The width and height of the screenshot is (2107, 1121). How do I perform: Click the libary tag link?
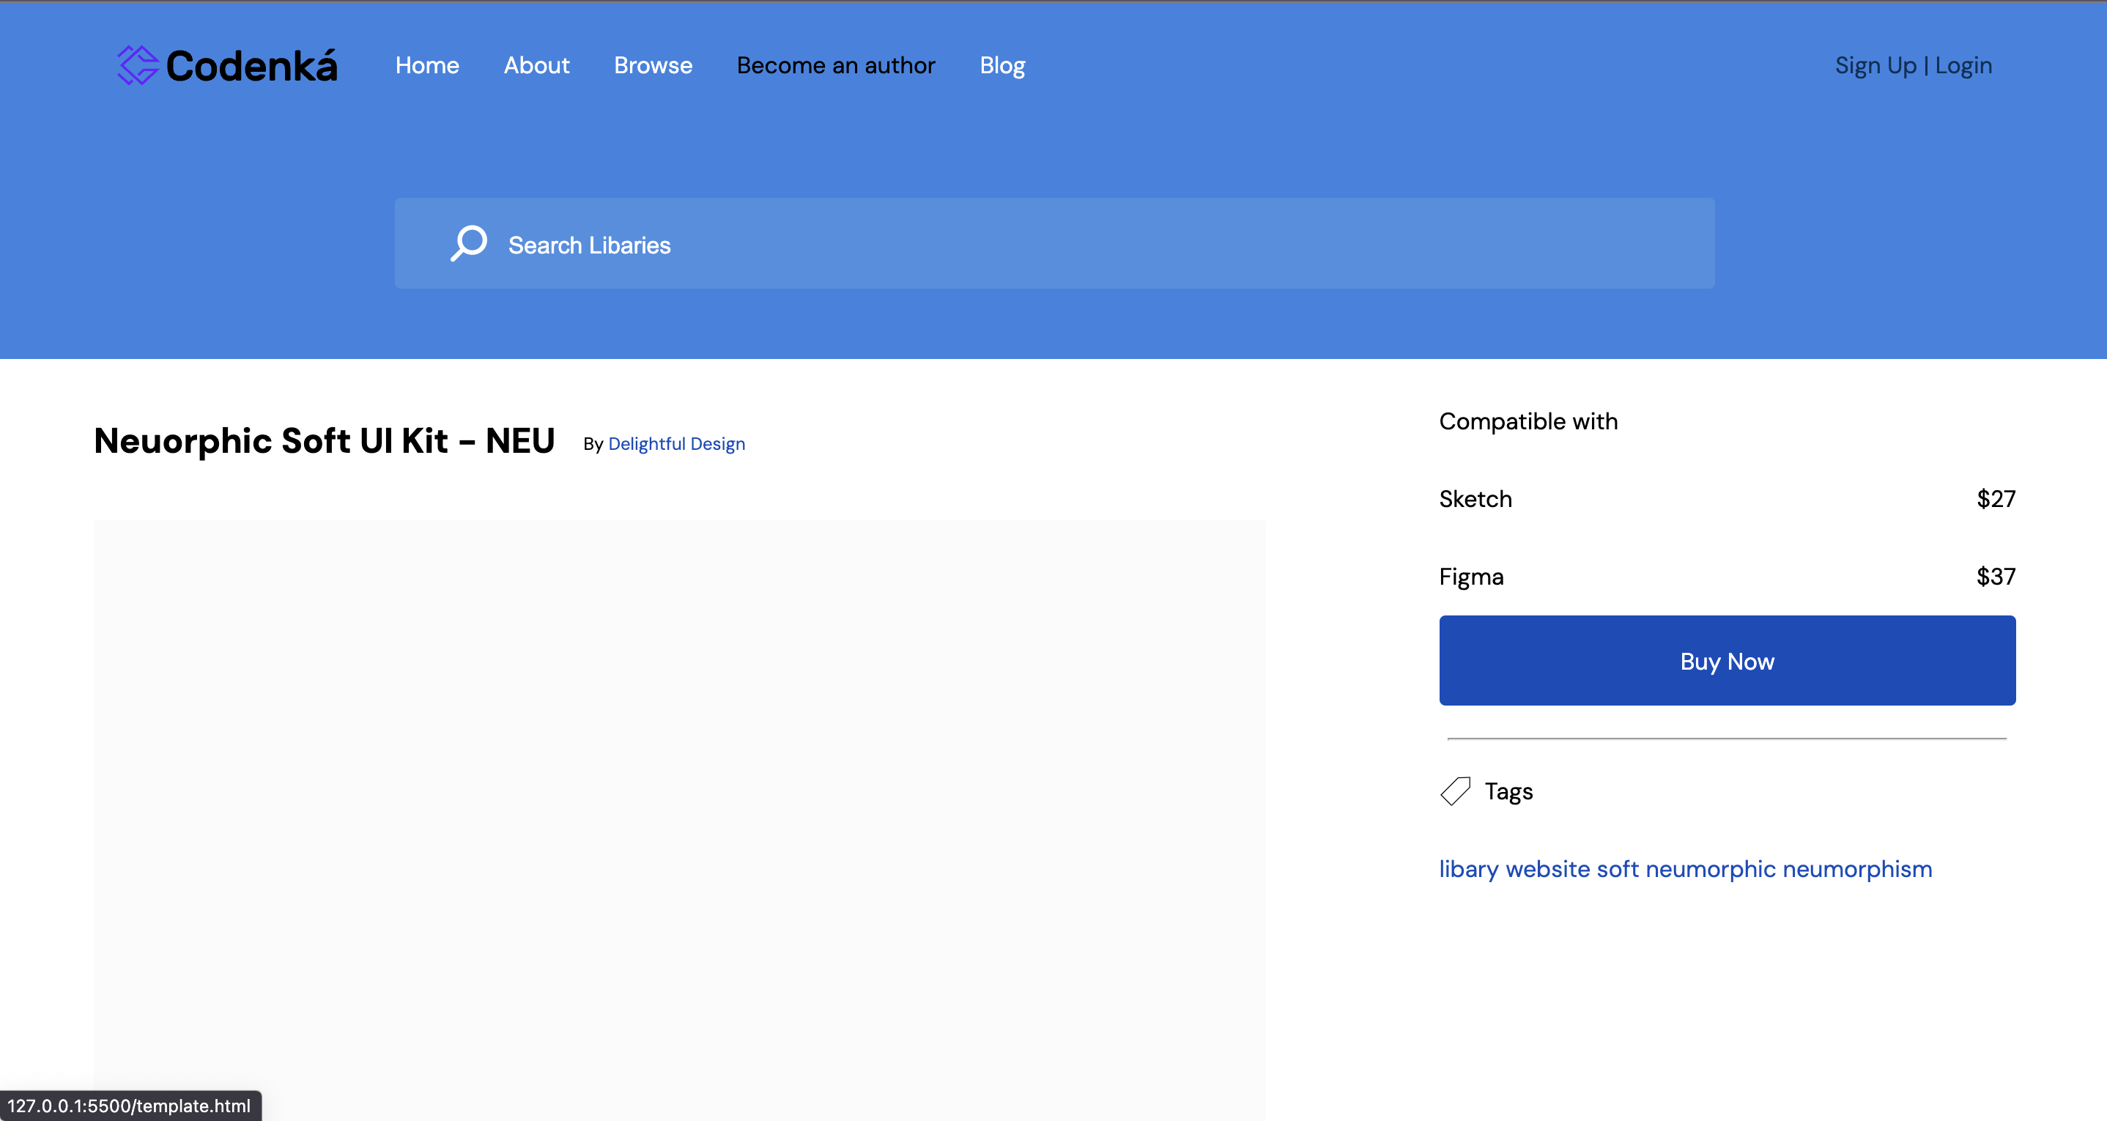tap(1468, 869)
